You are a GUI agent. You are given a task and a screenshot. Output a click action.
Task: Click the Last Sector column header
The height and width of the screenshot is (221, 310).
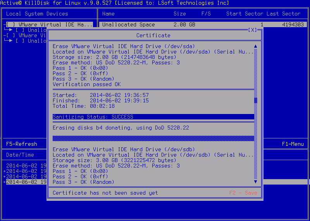(284, 14)
